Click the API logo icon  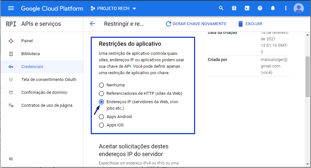click(x=11, y=24)
